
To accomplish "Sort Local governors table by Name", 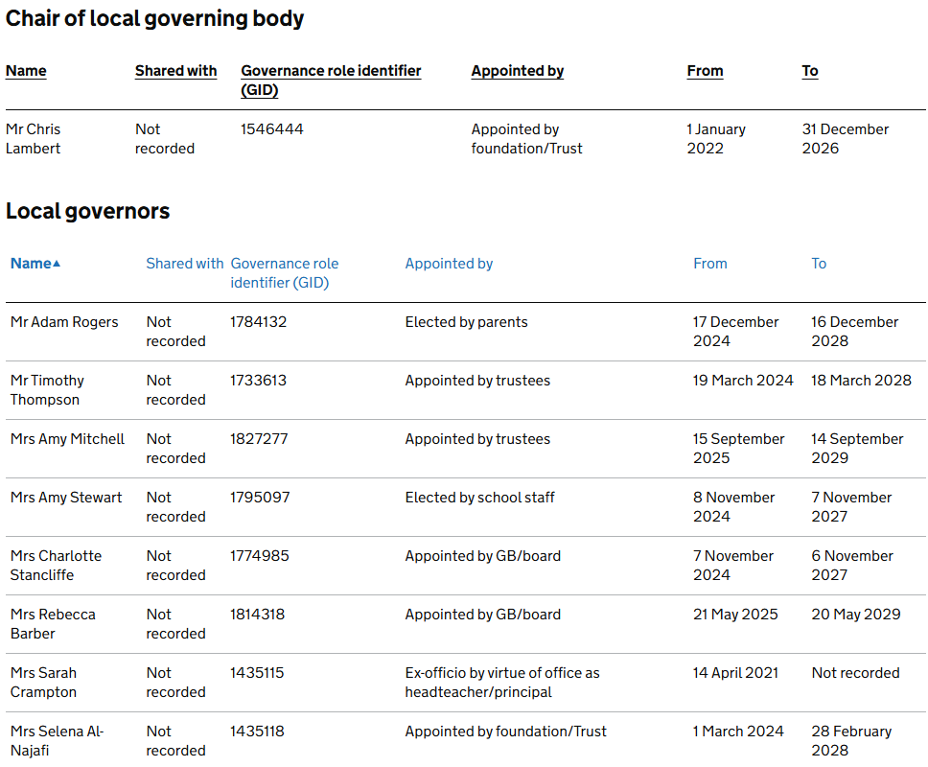I will click(30, 264).
